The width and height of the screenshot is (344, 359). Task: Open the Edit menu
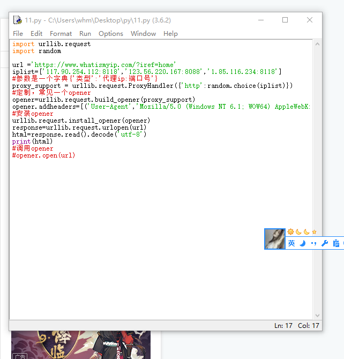pyautogui.click(x=36, y=33)
